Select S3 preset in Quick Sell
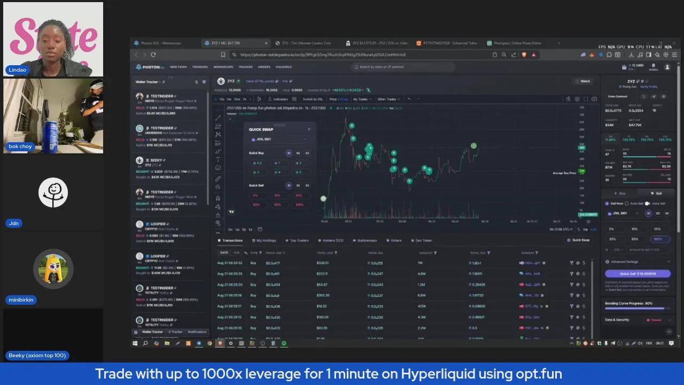Viewport: 684px width, 385px height. point(307,186)
